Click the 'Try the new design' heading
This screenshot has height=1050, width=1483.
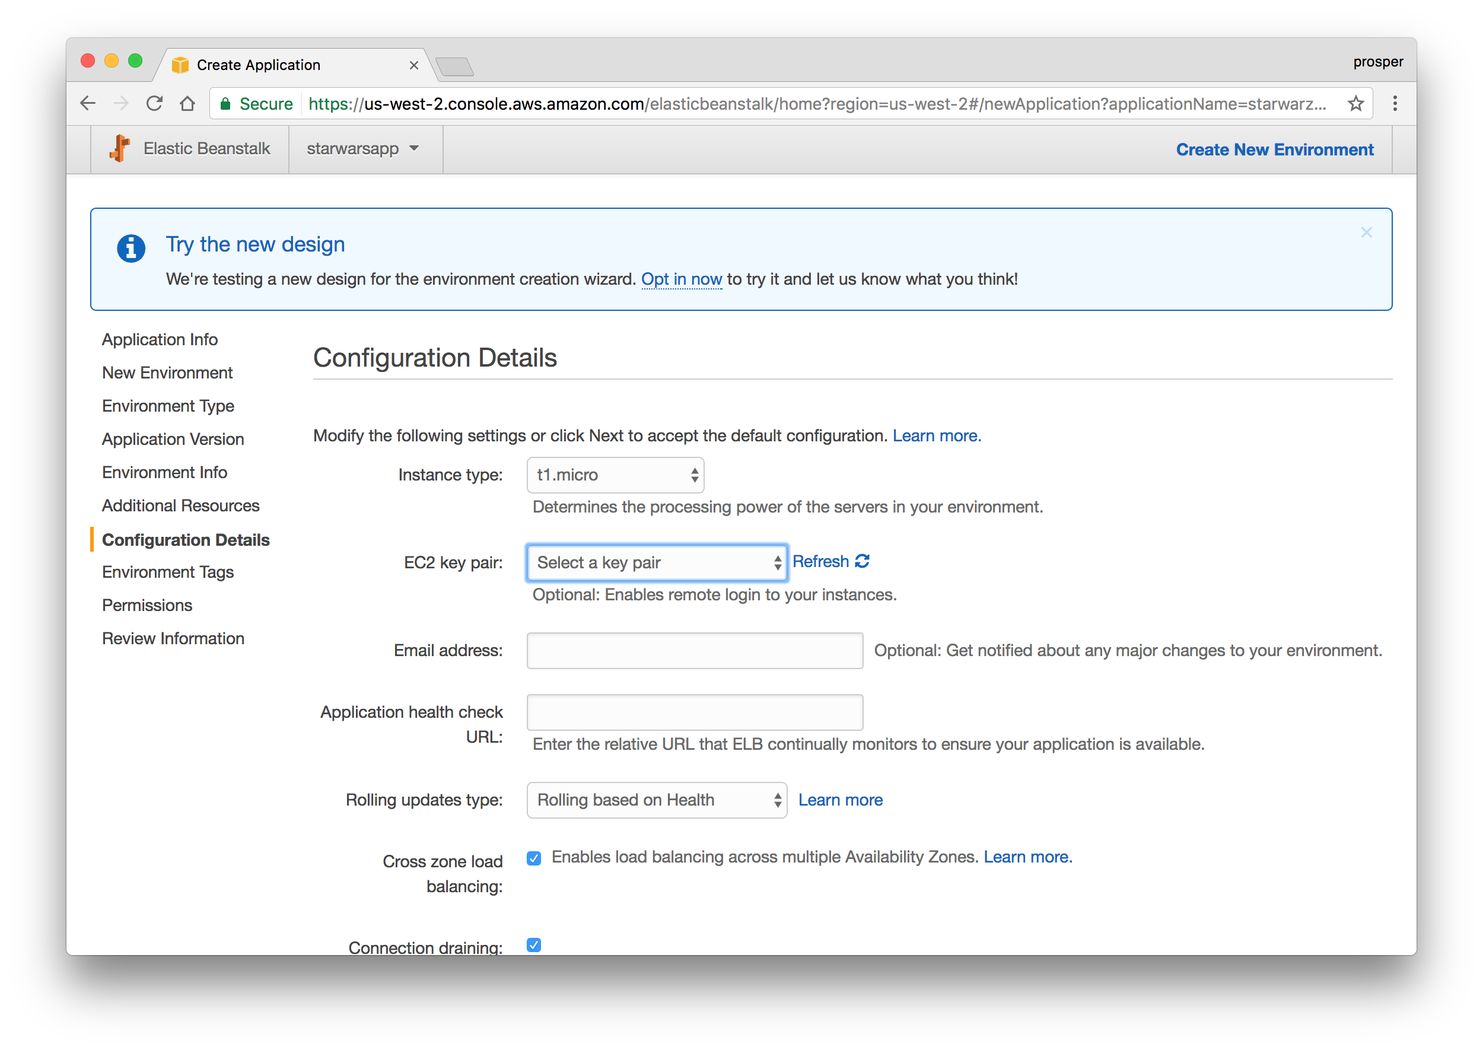click(x=255, y=244)
